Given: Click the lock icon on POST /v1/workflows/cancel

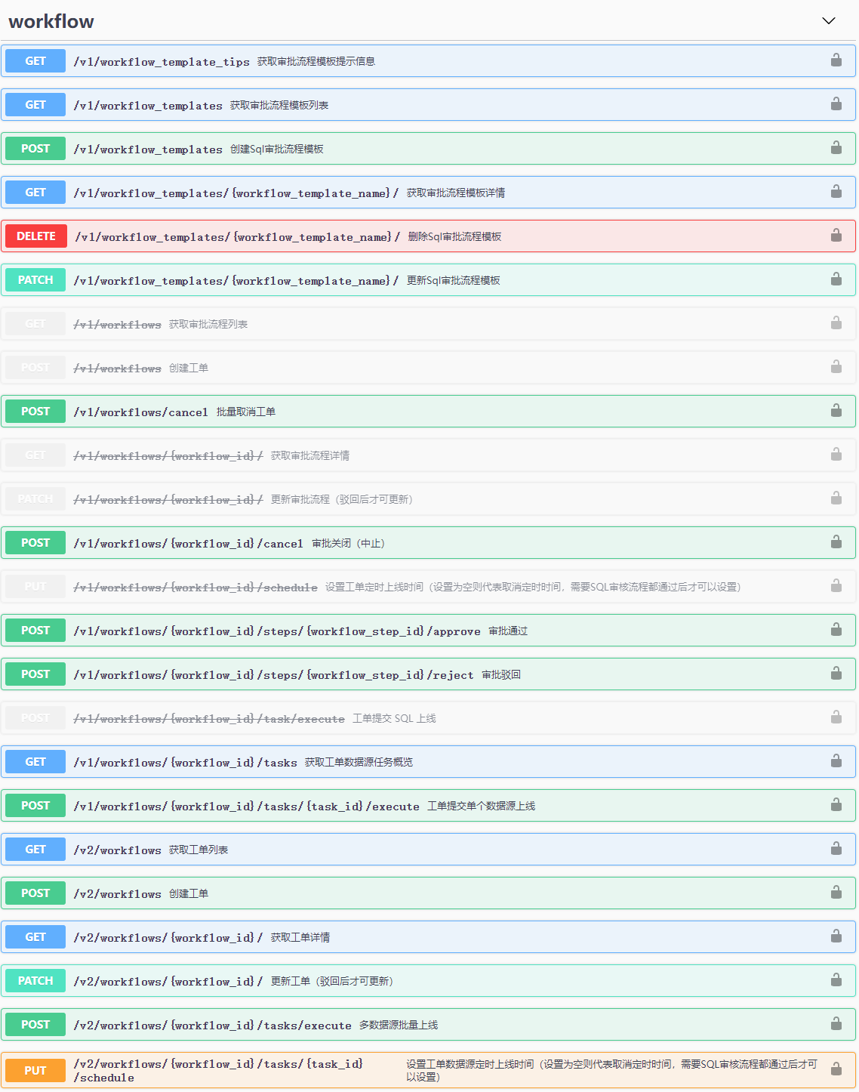Looking at the screenshot, I should pyautogui.click(x=836, y=411).
